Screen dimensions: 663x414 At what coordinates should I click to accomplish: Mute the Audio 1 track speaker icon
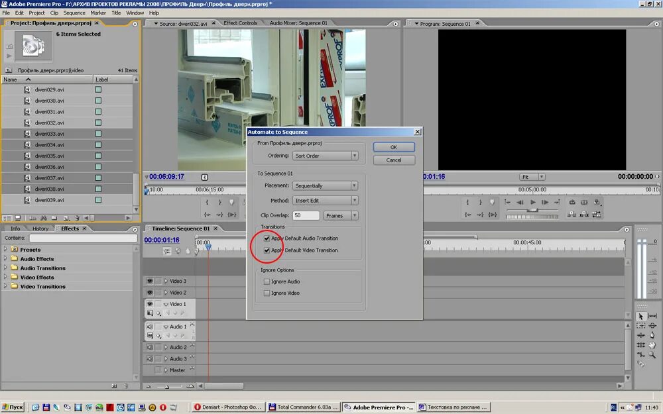pos(150,327)
